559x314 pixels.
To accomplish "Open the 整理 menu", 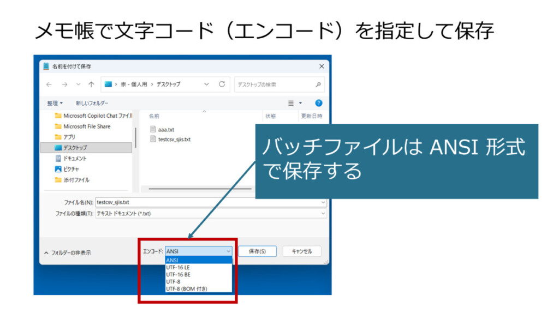I will pyautogui.click(x=55, y=103).
